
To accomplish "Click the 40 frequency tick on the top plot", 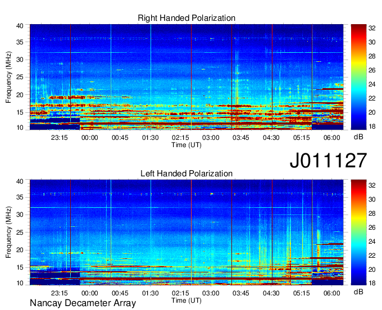I will click(20, 26).
